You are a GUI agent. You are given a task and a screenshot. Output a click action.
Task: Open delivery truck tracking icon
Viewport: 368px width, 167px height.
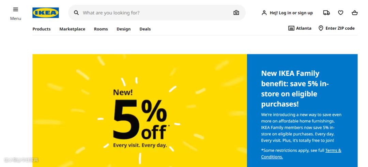[326, 13]
